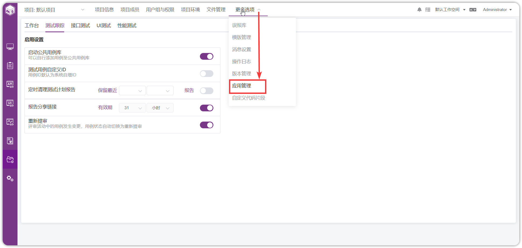Disable the 启动公共用例库 switch
The width and height of the screenshot is (522, 248).
(207, 56)
